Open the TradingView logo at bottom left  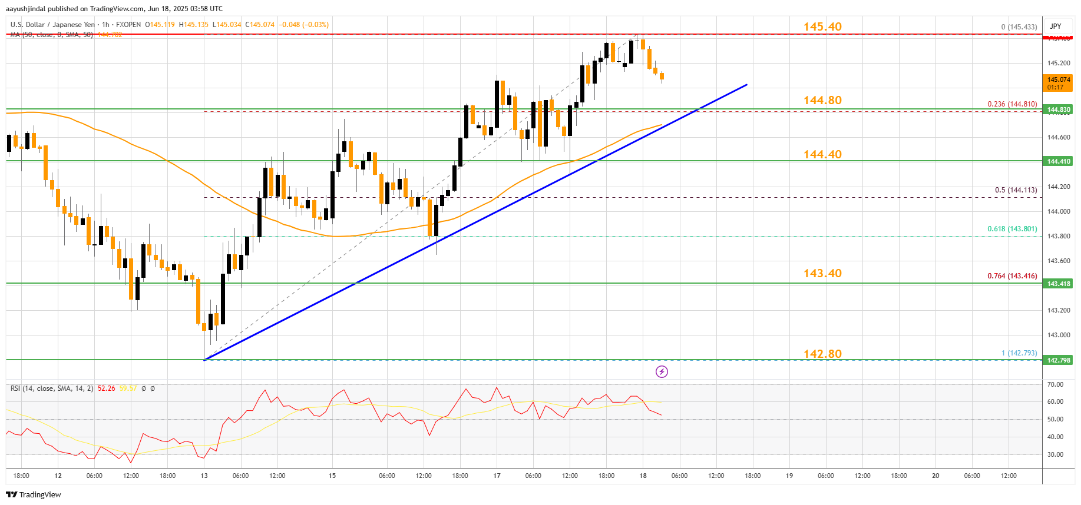tap(34, 494)
